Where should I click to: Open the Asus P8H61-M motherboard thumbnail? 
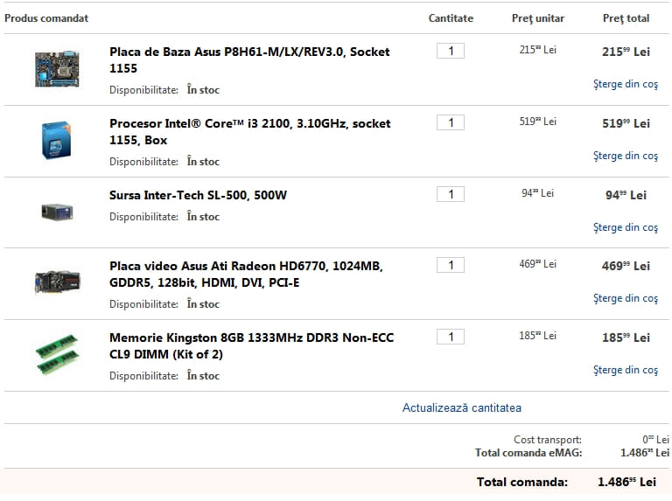click(x=57, y=69)
